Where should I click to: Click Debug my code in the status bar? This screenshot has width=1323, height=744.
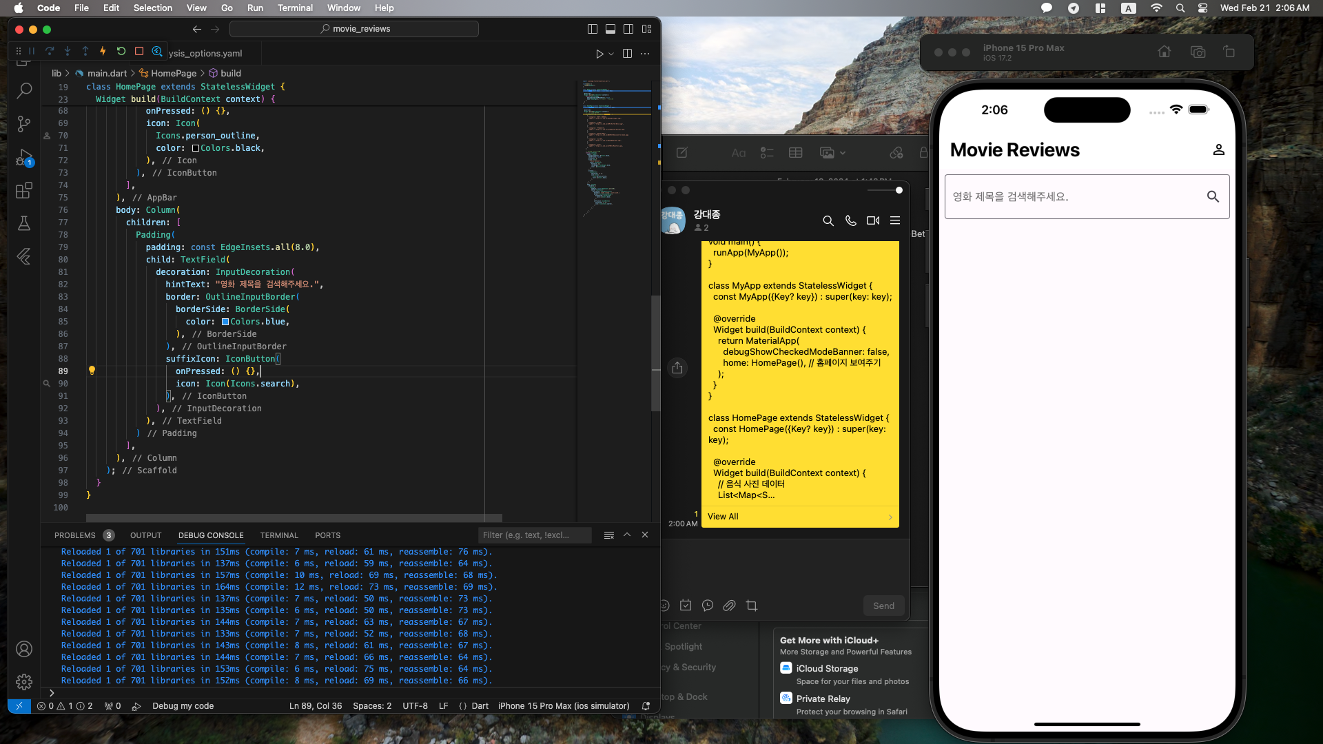coord(183,706)
